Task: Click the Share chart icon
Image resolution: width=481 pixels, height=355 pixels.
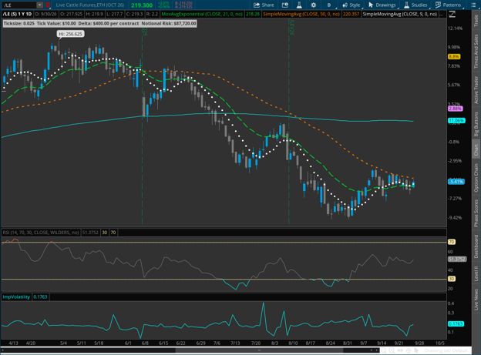Action: pyautogui.click(x=264, y=5)
